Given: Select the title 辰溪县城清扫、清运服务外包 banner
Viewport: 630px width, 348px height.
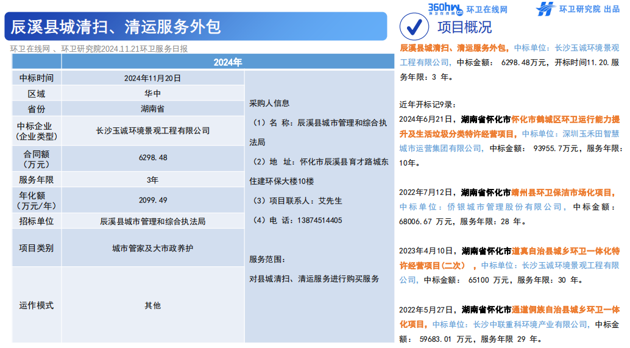Looking at the screenshot, I should coord(196,27).
